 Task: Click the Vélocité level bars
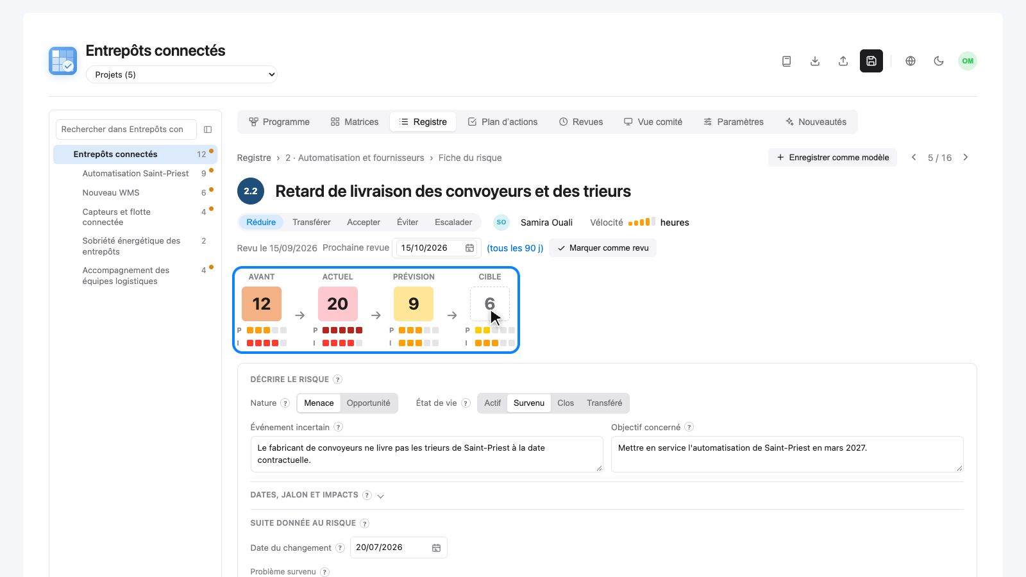tap(641, 222)
